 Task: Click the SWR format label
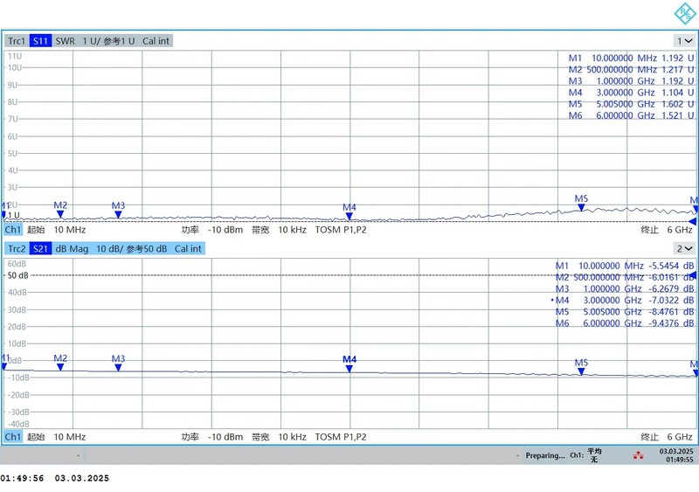[x=65, y=41]
